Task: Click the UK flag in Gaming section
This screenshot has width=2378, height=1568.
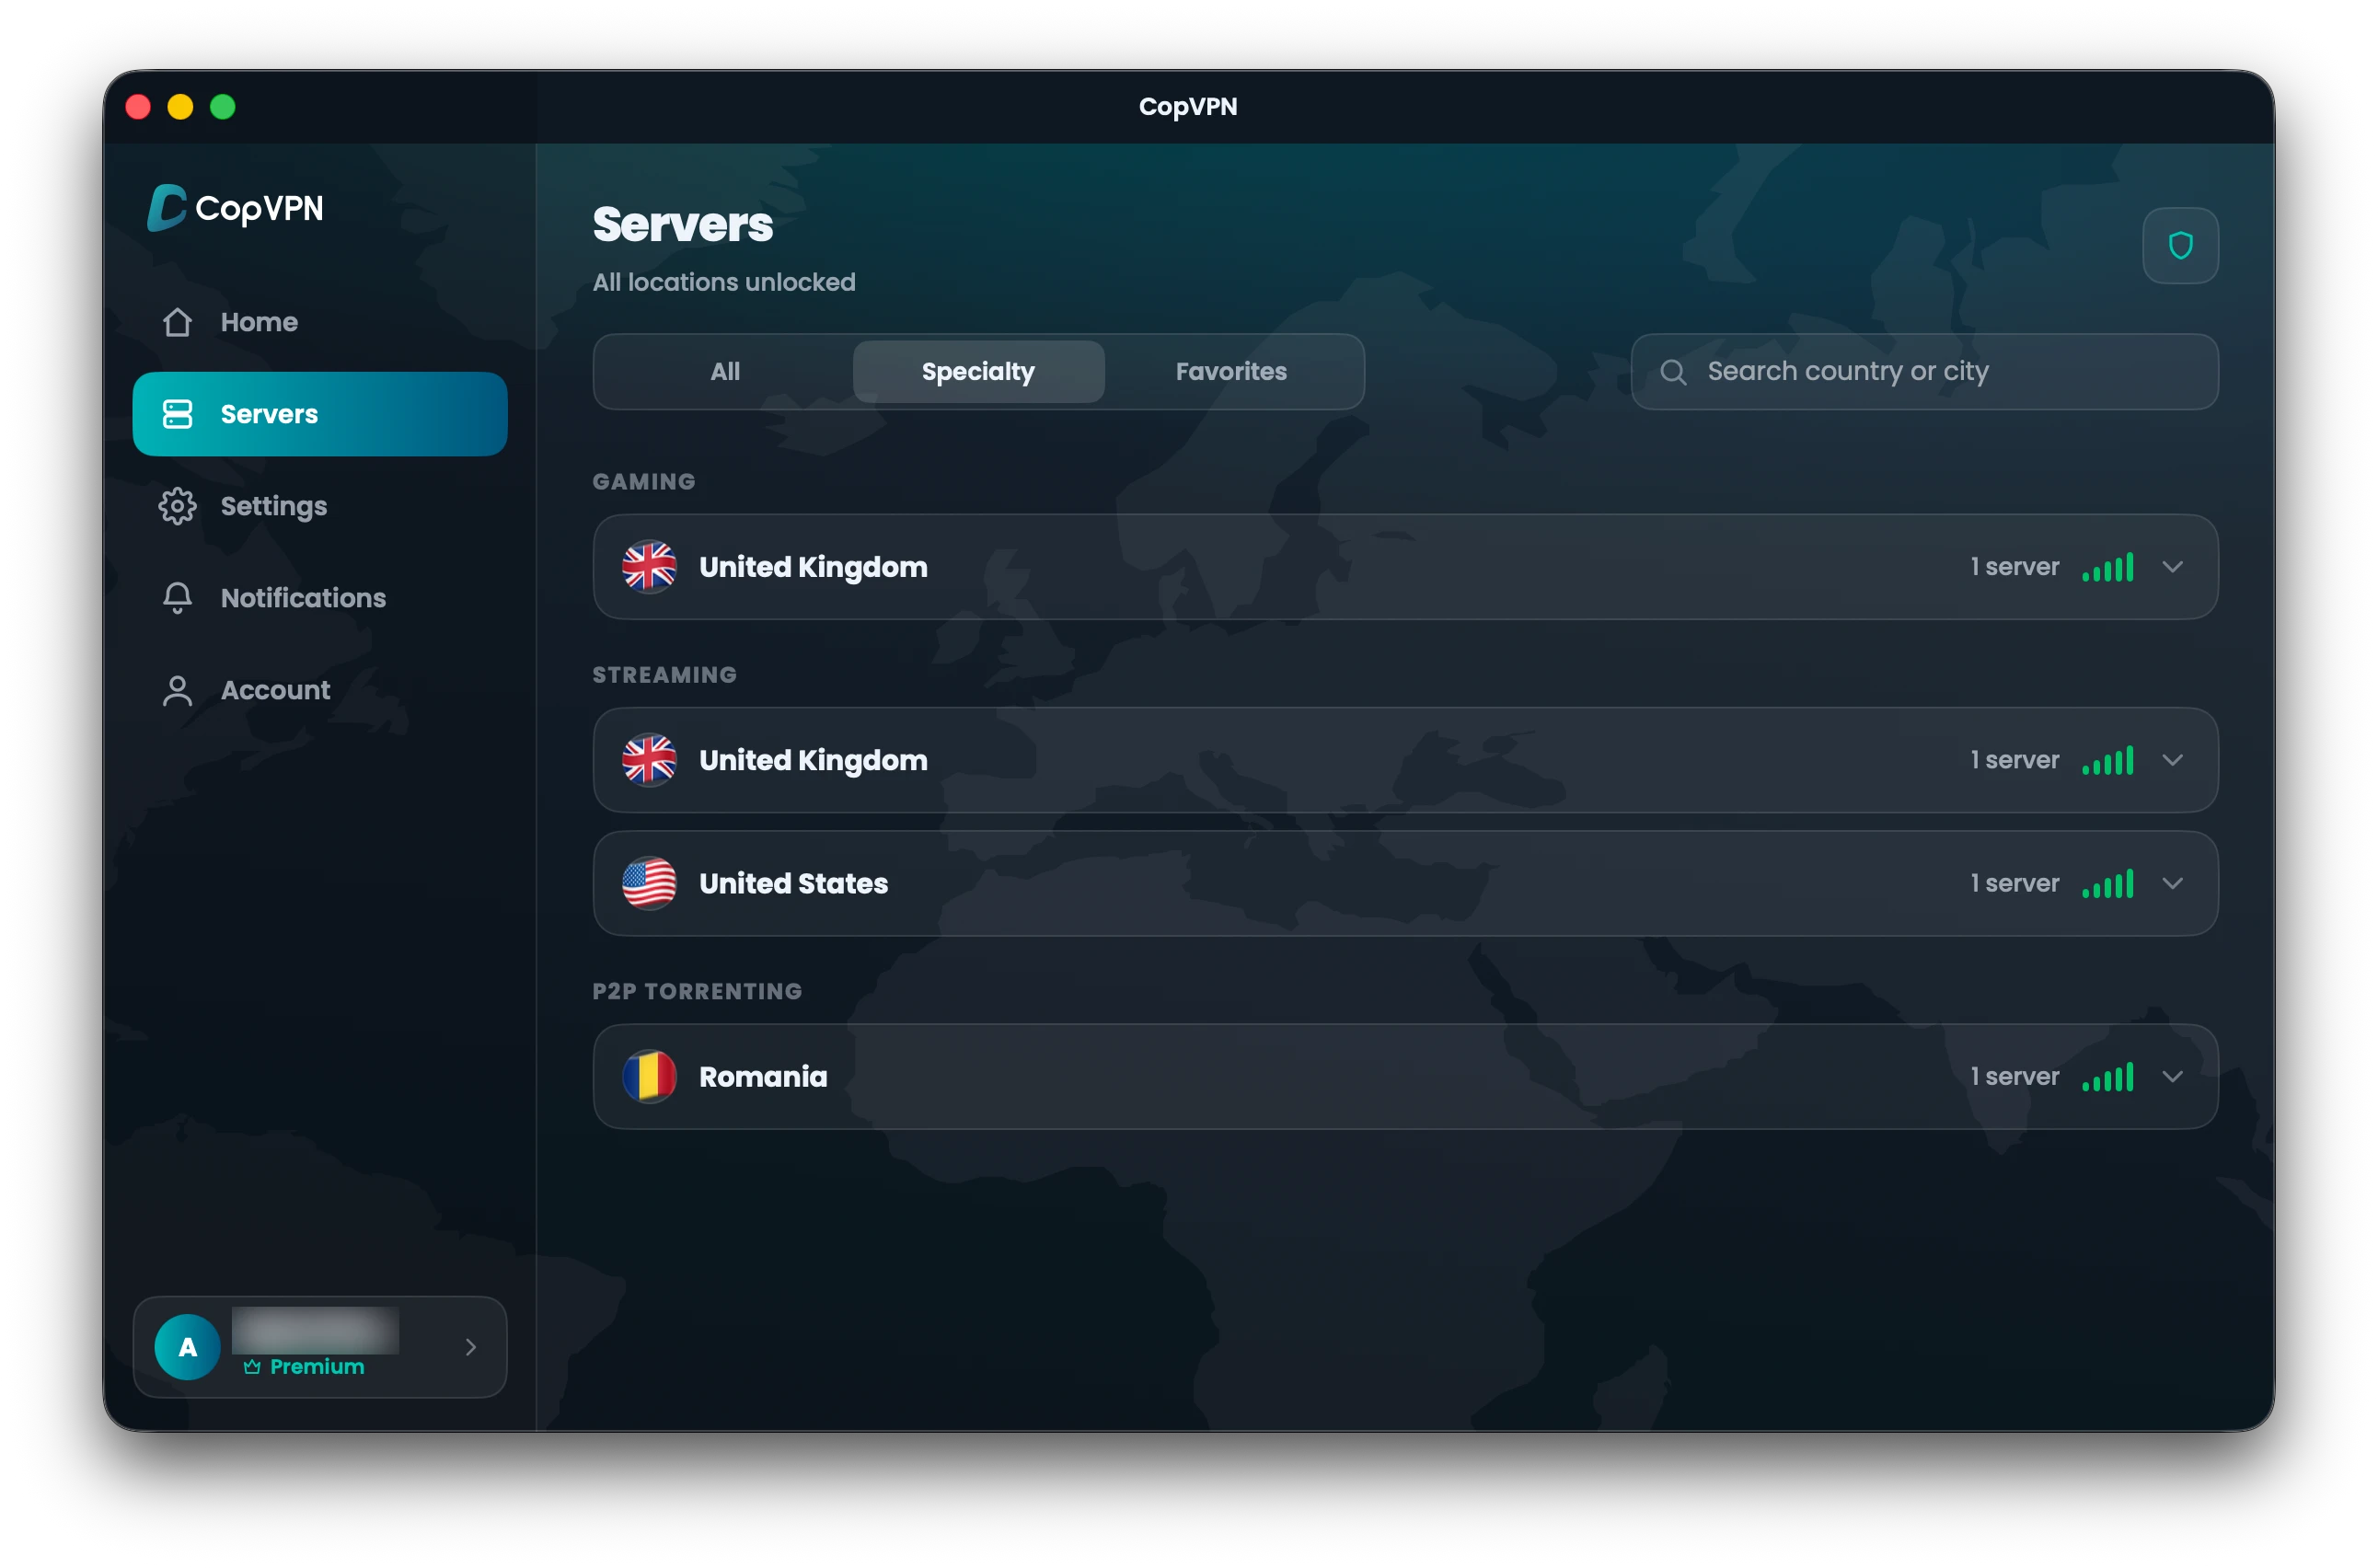Action: pos(649,567)
